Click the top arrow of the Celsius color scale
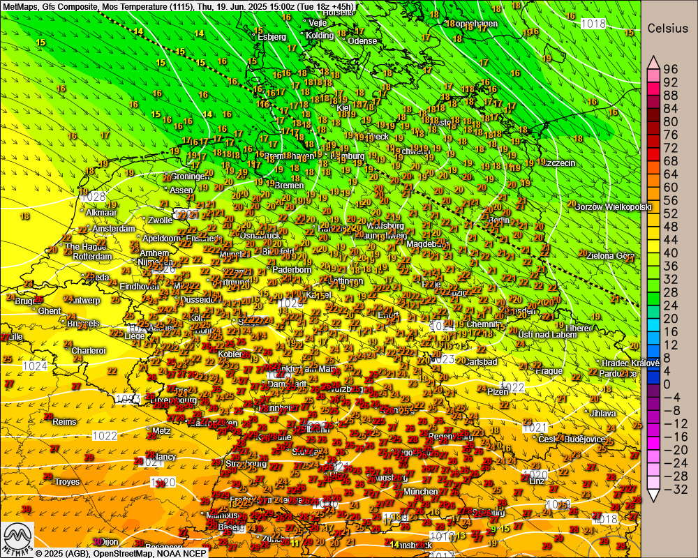698x558 pixels. pyautogui.click(x=653, y=61)
